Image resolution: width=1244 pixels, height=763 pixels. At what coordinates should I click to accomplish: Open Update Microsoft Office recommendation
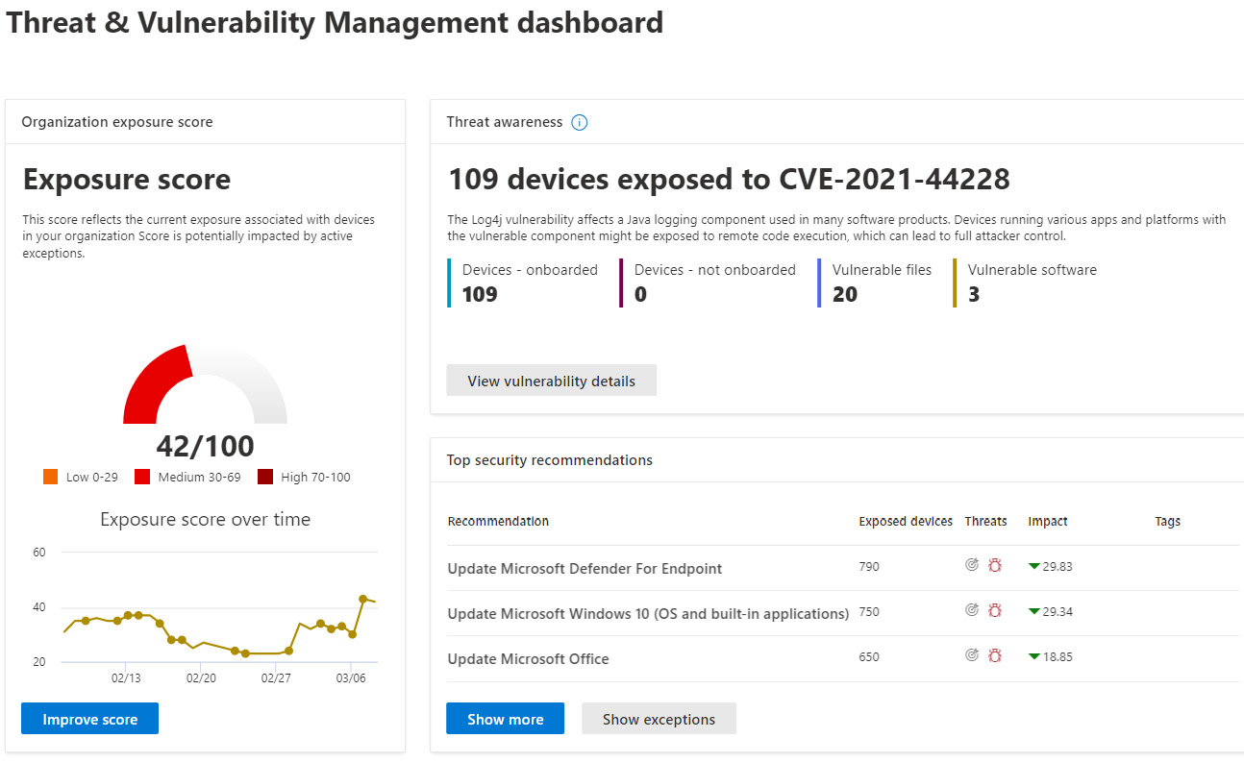[x=528, y=658]
